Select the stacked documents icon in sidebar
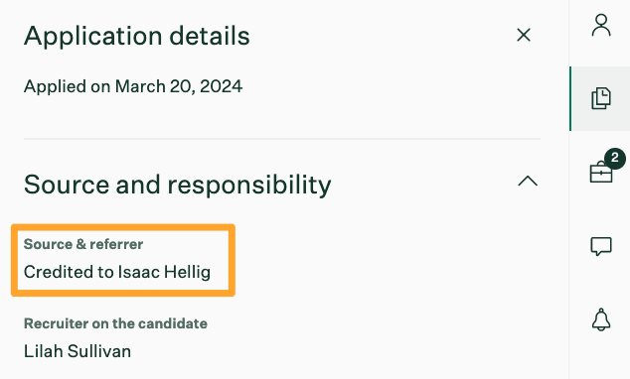Screen dimensions: 630x379 tap(601, 98)
